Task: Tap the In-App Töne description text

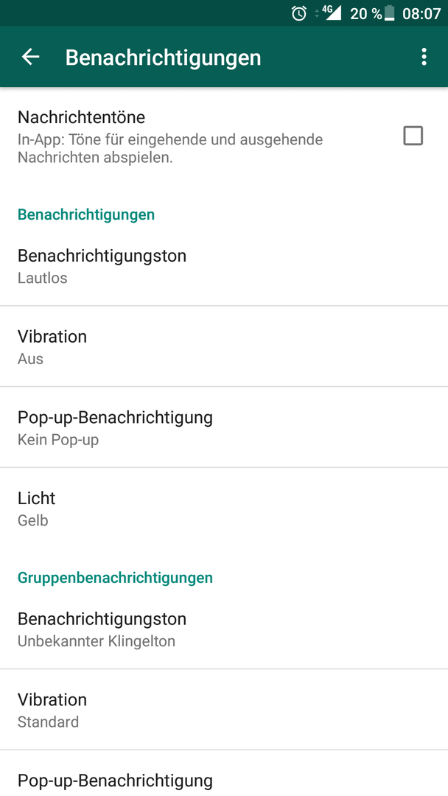Action: 170,148
